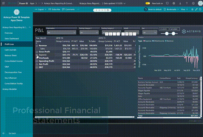Click the Subscribe button
This screenshot has height=137, width=203.
tap(54, 9)
